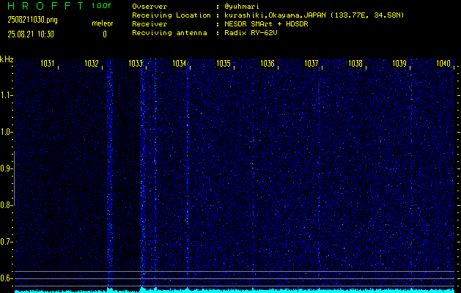461x293 pixels.
Task: Click the Ovserver field label
Action: (x=150, y=7)
